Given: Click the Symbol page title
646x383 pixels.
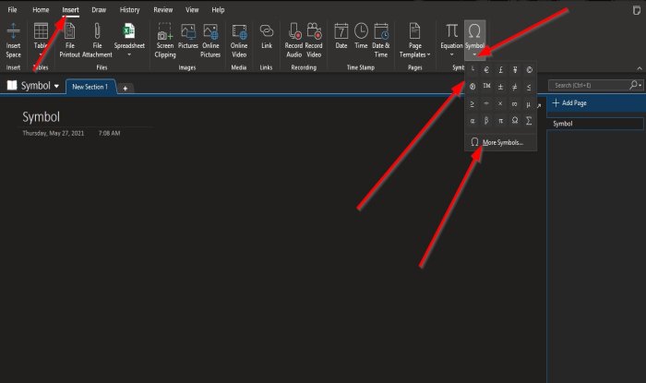Looking at the screenshot, I should 42,117.
